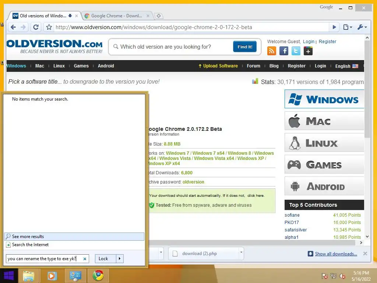Click the horizontal scroll right arrow
The image size is (377, 283).
pos(361,242)
